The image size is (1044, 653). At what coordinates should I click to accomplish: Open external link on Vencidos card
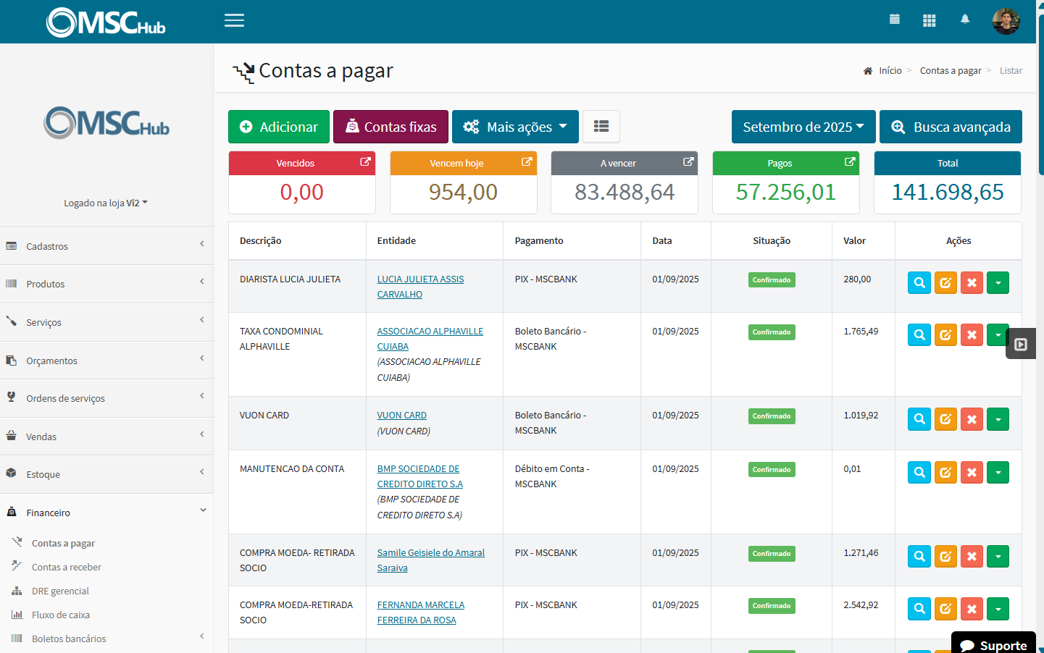click(364, 163)
